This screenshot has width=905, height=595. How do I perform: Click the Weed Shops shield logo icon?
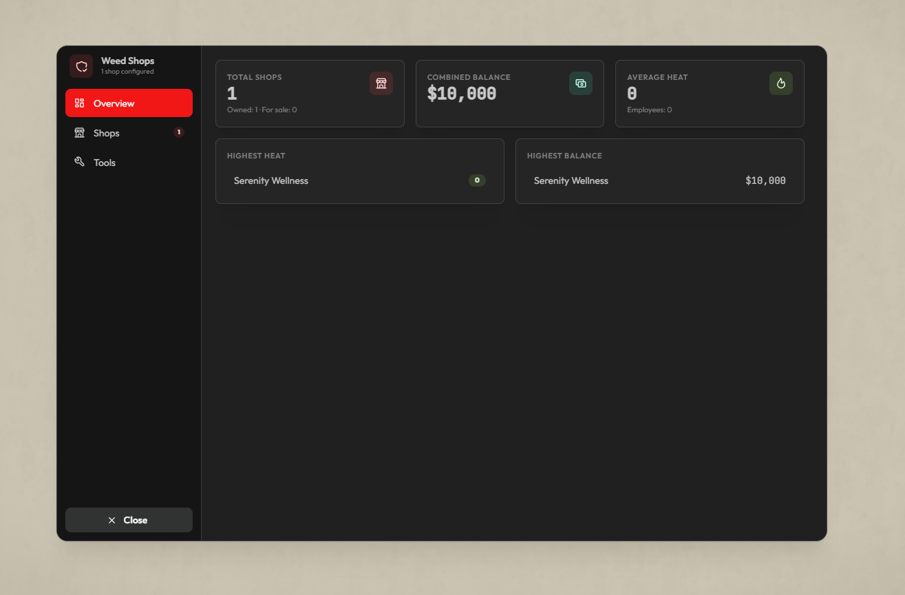pos(81,66)
